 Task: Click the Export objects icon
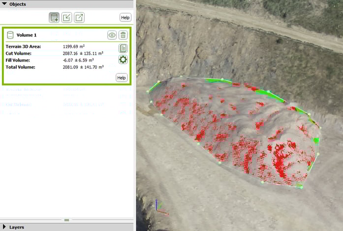(79, 18)
